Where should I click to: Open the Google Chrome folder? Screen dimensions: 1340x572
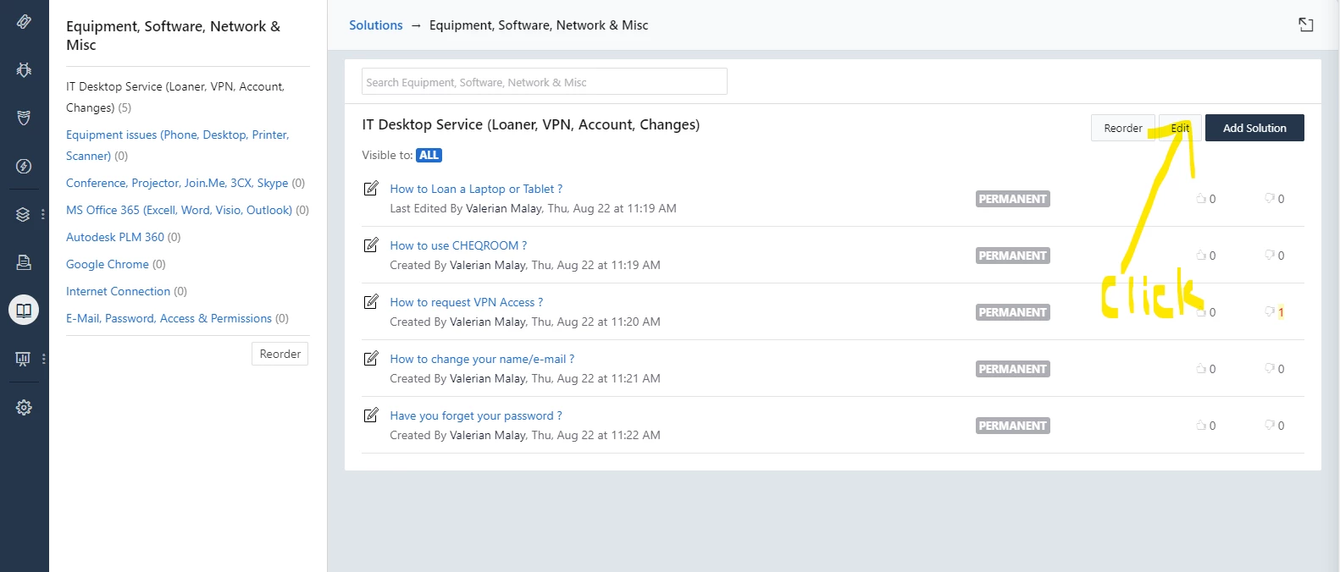(x=108, y=264)
